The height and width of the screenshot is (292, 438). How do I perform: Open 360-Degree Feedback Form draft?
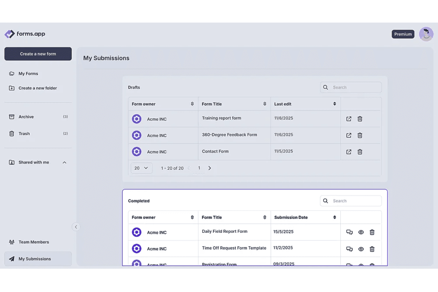pyautogui.click(x=349, y=135)
